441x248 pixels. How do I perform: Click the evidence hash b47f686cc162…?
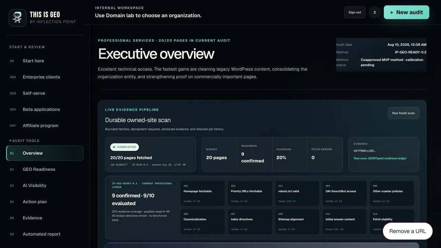(x=365, y=151)
